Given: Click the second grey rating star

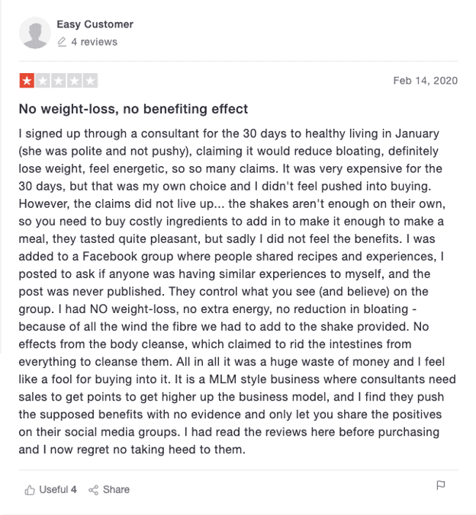Looking at the screenshot, I should pyautogui.click(x=43, y=81).
